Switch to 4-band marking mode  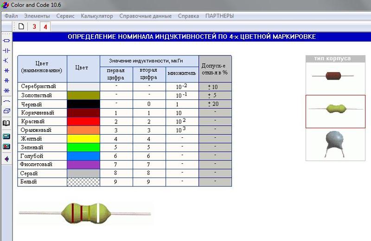pos(45,26)
